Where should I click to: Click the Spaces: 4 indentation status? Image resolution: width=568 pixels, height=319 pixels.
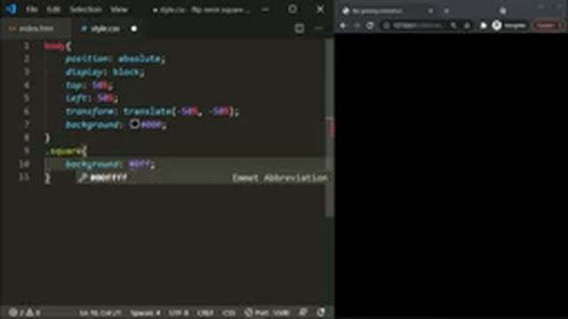[146, 313]
